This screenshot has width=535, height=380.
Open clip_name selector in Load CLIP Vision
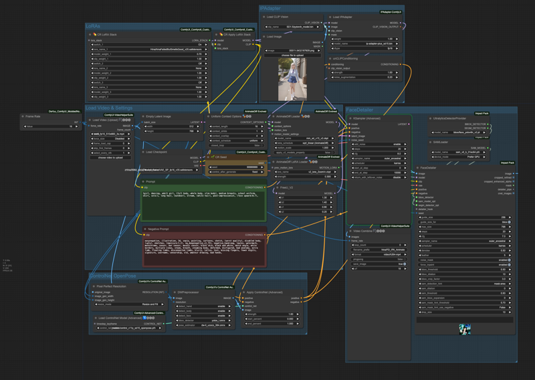pos(292,27)
